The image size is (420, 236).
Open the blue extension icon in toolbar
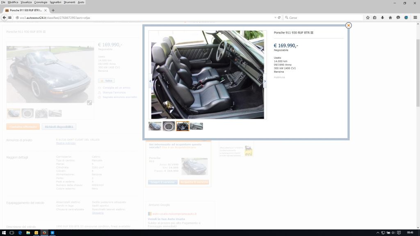pyautogui.click(x=406, y=18)
